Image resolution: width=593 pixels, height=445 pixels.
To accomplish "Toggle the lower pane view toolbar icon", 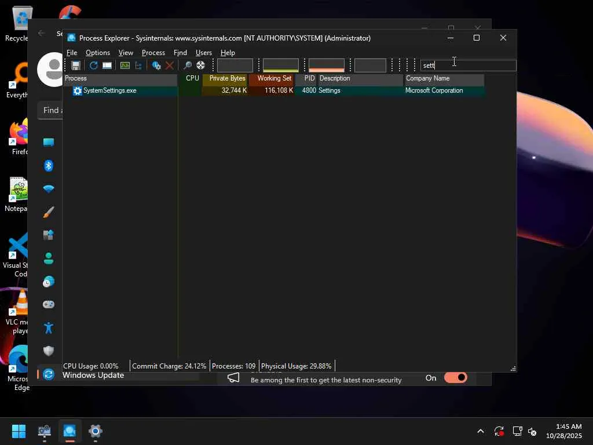I will click(107, 65).
